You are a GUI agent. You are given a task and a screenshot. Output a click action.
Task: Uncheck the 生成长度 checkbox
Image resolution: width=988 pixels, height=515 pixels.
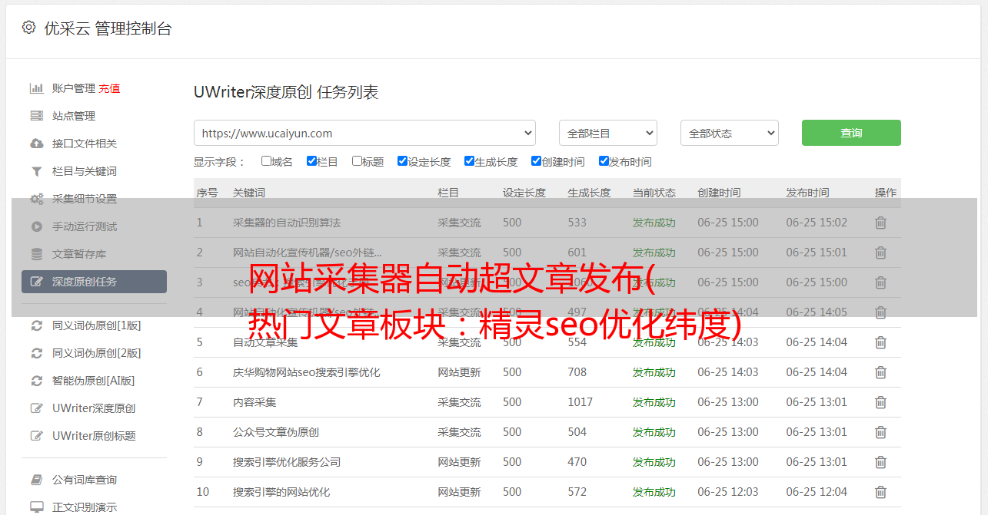469,161
